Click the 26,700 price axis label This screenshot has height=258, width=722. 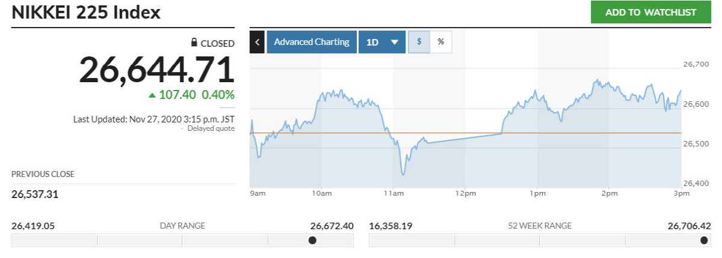[x=696, y=64]
